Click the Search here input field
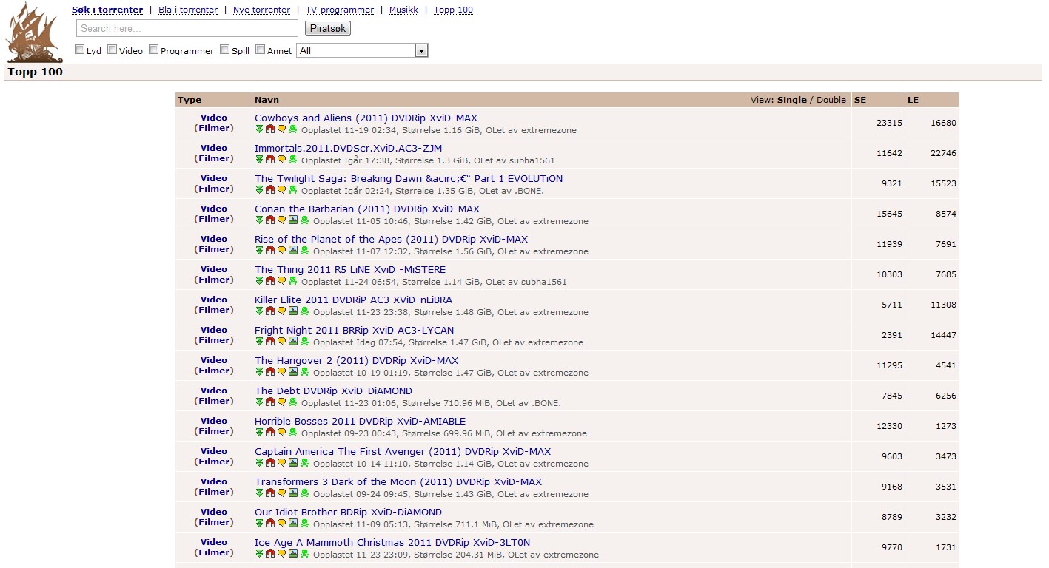 pyautogui.click(x=187, y=28)
